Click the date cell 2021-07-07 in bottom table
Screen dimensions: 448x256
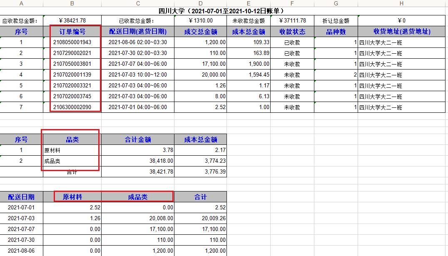coord(21,229)
